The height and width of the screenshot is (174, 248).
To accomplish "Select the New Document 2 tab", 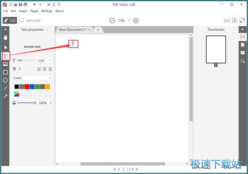I will pos(72,29).
